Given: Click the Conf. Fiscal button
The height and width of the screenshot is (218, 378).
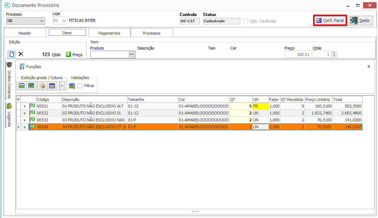Looking at the screenshot, I should (330, 21).
